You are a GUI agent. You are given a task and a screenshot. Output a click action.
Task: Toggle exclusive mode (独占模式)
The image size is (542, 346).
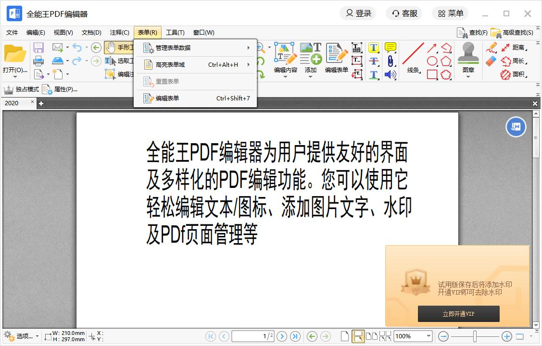(21, 89)
